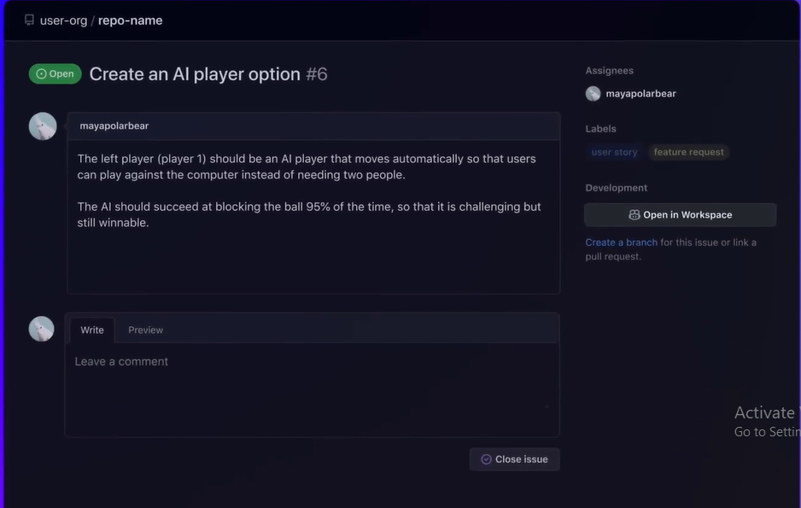
Task: Click your avatar beside the comment box
Action: click(42, 329)
